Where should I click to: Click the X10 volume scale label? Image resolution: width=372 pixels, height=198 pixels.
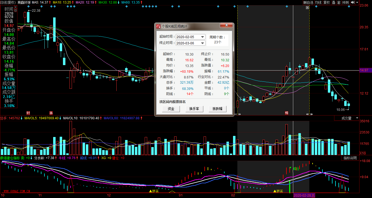point(362,153)
